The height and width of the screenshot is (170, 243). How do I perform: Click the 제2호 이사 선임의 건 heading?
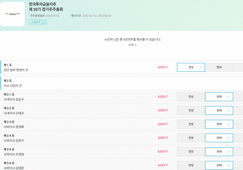click(x=13, y=83)
